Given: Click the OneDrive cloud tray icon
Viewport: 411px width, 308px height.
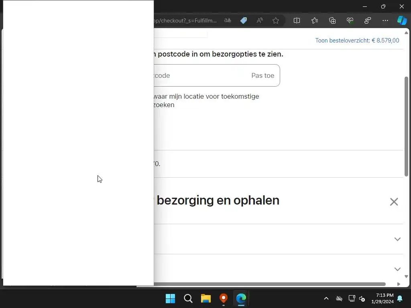Looking at the screenshot, I should pyautogui.click(x=339, y=298).
